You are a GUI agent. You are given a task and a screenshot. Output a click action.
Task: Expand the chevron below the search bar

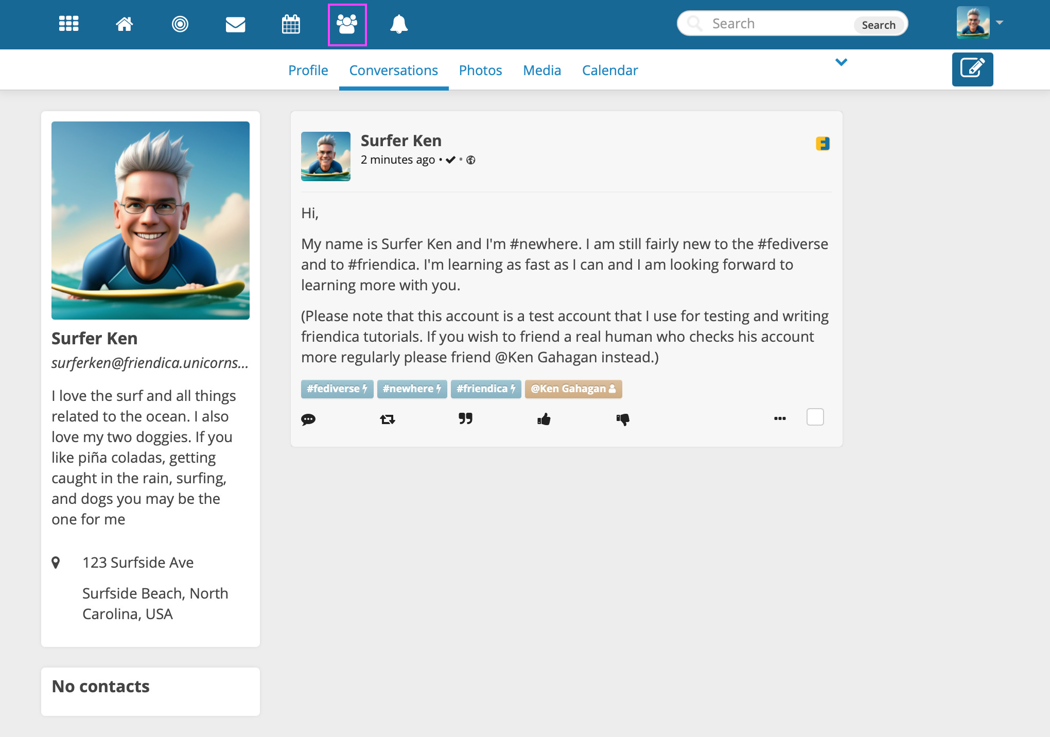point(841,62)
